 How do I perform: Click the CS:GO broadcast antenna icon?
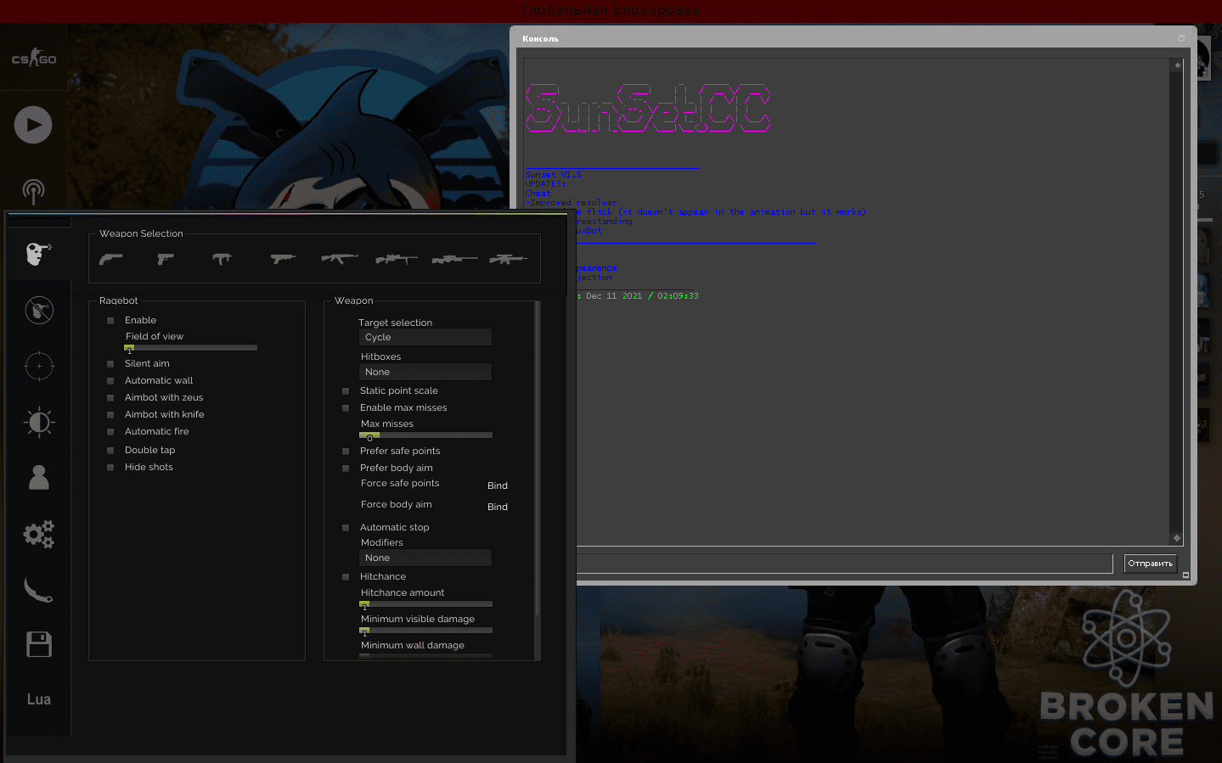[x=33, y=191]
